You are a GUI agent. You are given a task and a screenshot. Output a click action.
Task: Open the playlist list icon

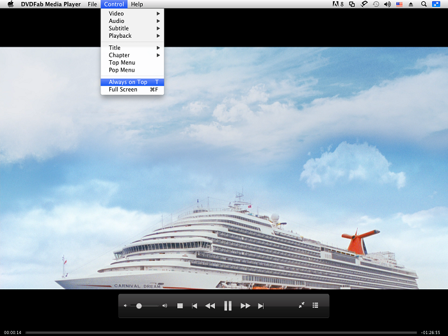316,305
